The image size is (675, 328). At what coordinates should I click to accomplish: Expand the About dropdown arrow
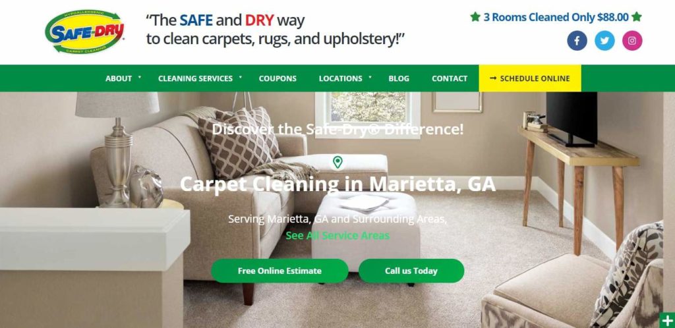(x=140, y=77)
